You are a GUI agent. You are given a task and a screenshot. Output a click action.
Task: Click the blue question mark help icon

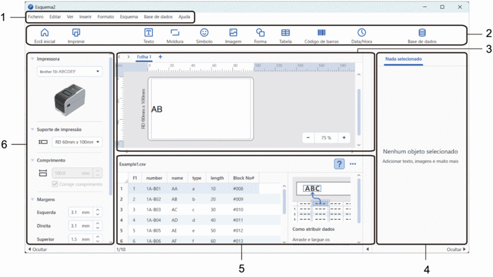pyautogui.click(x=339, y=164)
